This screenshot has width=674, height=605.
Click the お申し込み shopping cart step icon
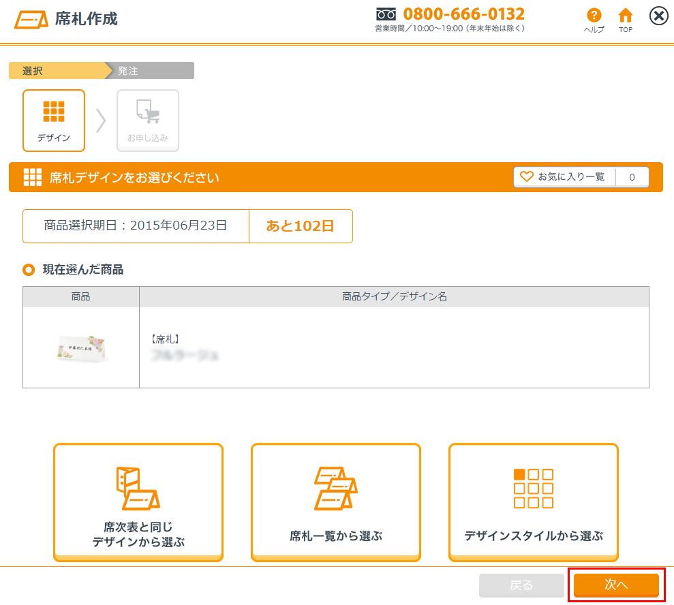click(148, 111)
